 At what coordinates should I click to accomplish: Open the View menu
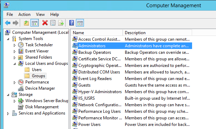tap(40, 14)
